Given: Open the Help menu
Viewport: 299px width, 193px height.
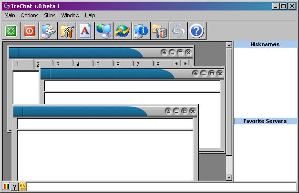Looking at the screenshot, I should click(x=90, y=15).
